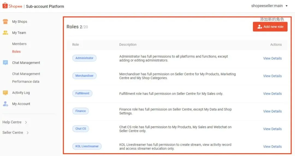View Details for the Fulfillment role
Viewport: 295px width, 156px height.
click(272, 94)
